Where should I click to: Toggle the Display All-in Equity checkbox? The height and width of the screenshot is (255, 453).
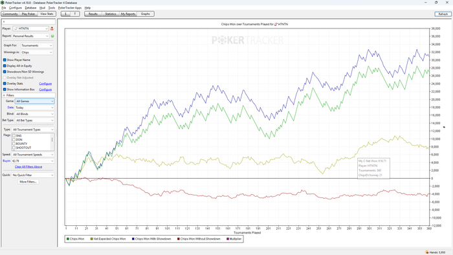coord(5,66)
